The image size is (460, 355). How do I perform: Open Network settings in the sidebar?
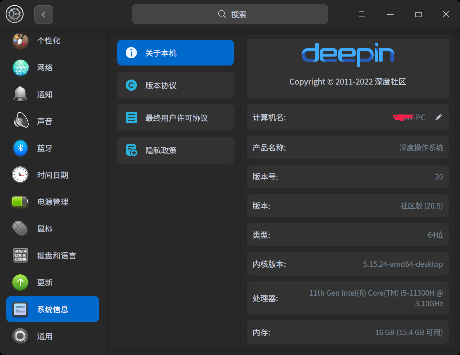[x=45, y=67]
